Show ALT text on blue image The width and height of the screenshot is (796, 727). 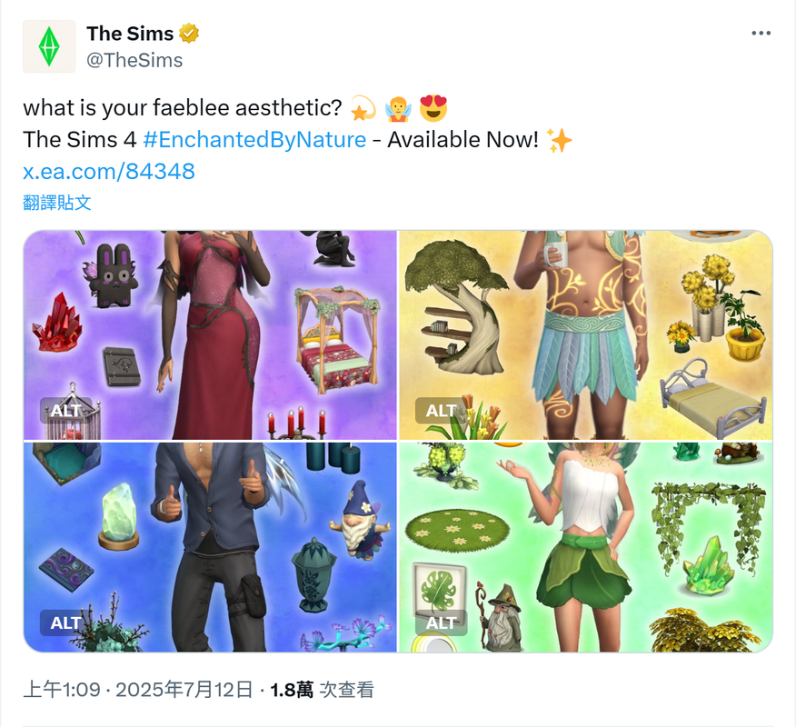65,622
